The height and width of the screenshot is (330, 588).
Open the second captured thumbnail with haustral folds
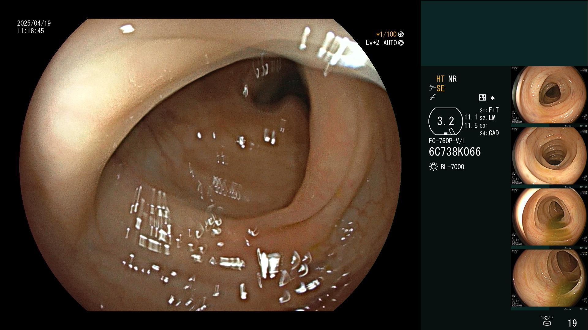tap(549, 158)
